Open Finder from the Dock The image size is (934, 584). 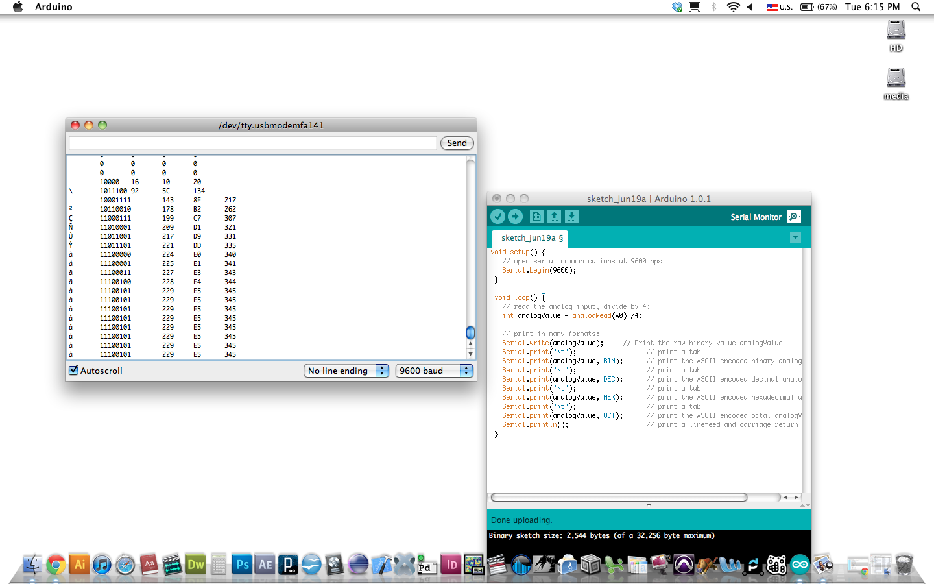(x=32, y=565)
